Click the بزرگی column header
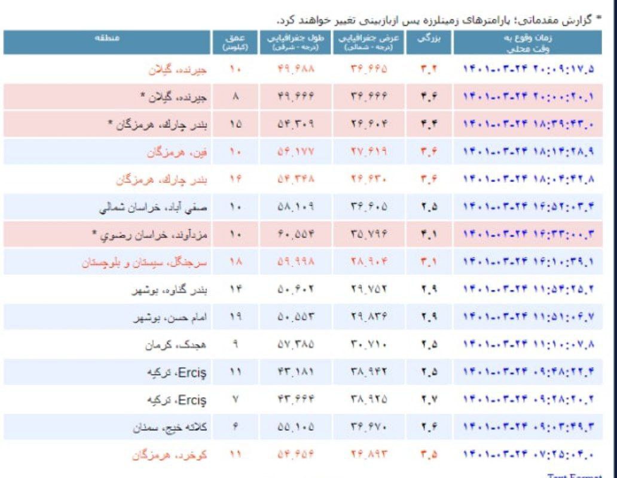Viewport: 617px width, 478px height. [x=429, y=42]
